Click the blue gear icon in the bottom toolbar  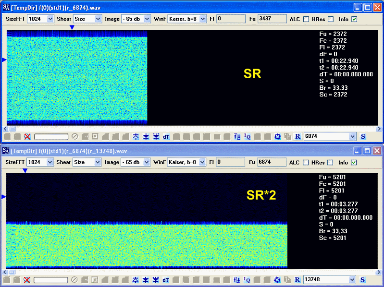point(277,280)
